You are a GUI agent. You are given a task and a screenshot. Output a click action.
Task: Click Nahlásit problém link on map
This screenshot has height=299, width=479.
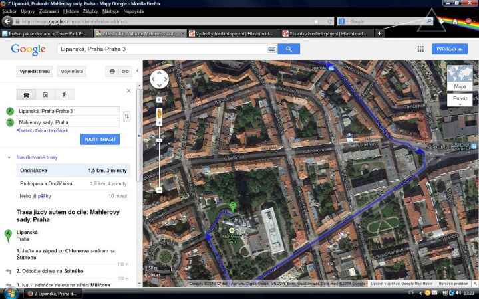click(453, 284)
